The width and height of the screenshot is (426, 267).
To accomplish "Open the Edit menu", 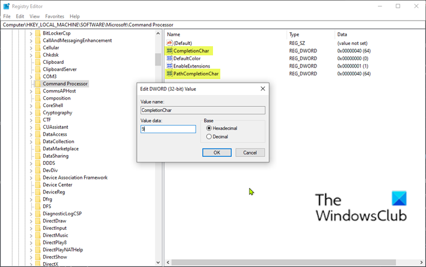I will tap(20, 16).
